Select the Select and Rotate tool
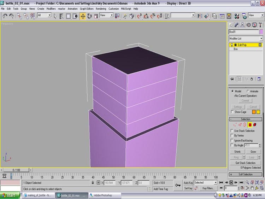Screen dimensions: 265x199 tap(89, 16)
